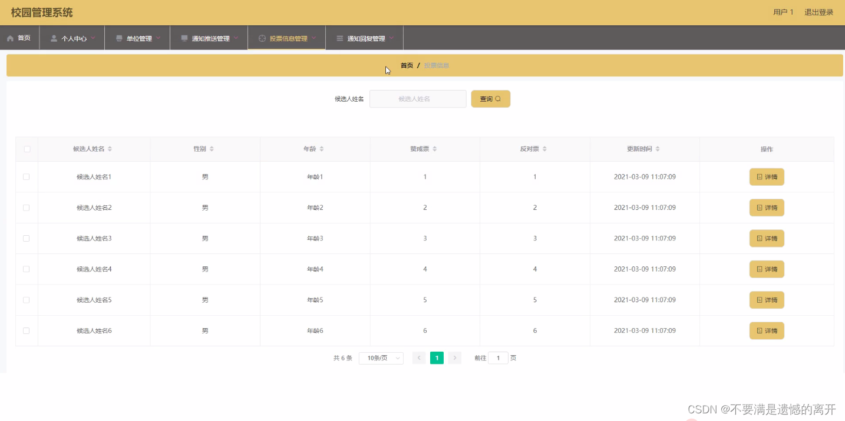Click the 共 6 条 total count text
The width and height of the screenshot is (845, 421).
click(343, 358)
